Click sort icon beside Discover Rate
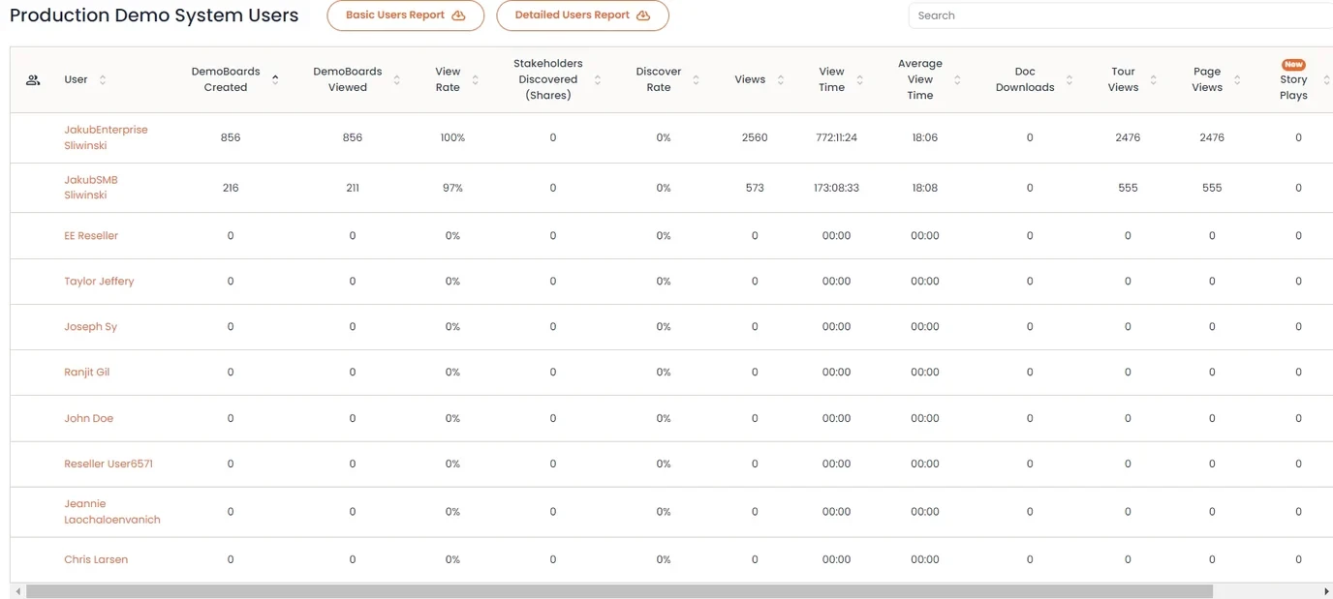Image resolution: width=1333 pixels, height=599 pixels. [696, 80]
